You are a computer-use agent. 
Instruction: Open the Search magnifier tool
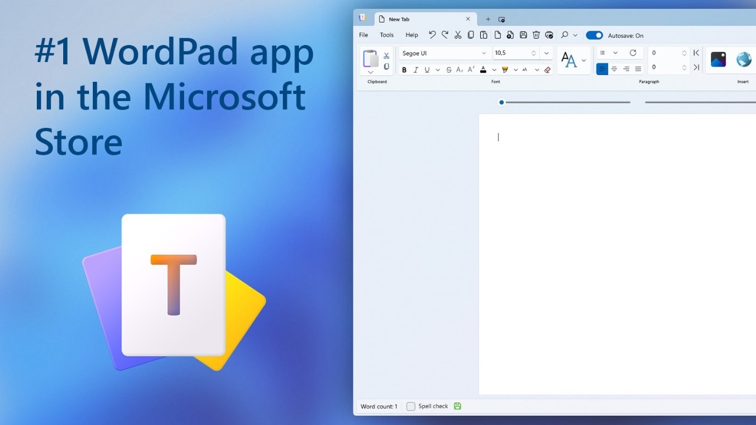(x=564, y=35)
